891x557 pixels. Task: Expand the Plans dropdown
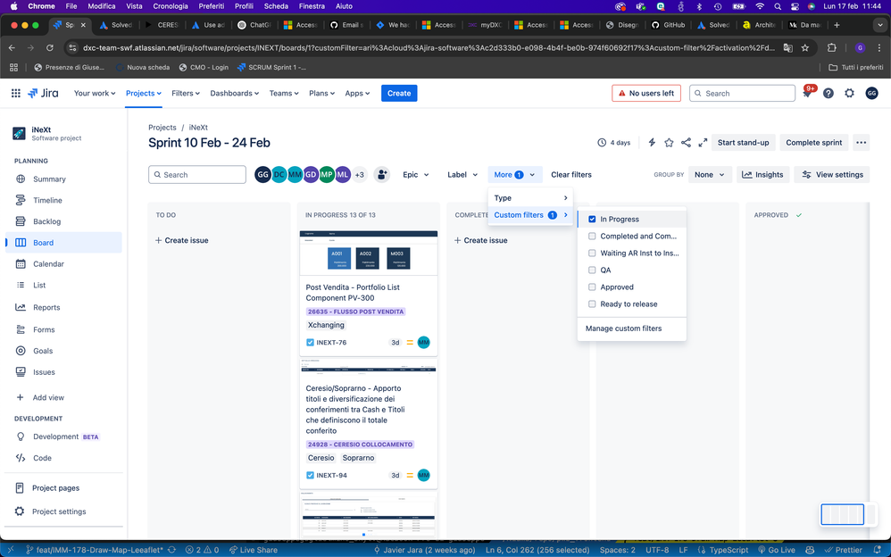pos(321,93)
